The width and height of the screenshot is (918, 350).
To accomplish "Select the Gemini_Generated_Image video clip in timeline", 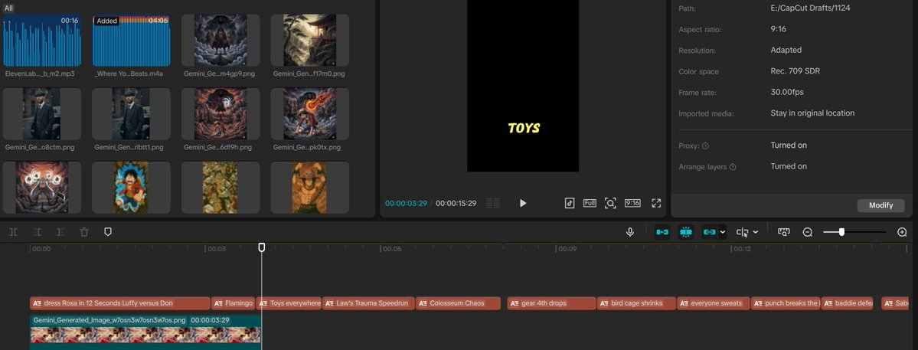I will (x=145, y=332).
